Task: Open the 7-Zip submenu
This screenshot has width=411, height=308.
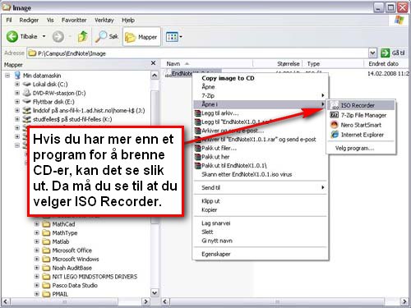Action: (261, 95)
